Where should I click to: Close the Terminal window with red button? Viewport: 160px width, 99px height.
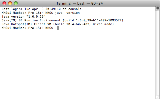4,3
